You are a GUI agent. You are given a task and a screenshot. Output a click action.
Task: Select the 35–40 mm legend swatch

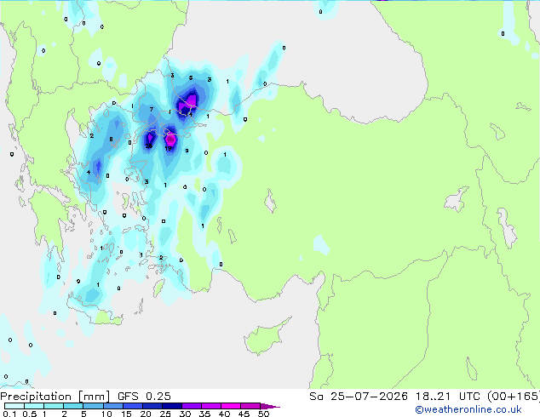[211, 406]
